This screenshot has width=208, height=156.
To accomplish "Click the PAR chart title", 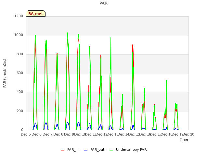I will click(x=103, y=3).
